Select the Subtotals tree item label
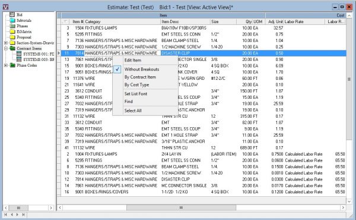356x220 pixels. (x=24, y=20)
